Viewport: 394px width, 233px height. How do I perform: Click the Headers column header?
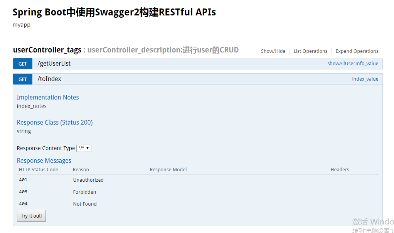[x=340, y=170]
